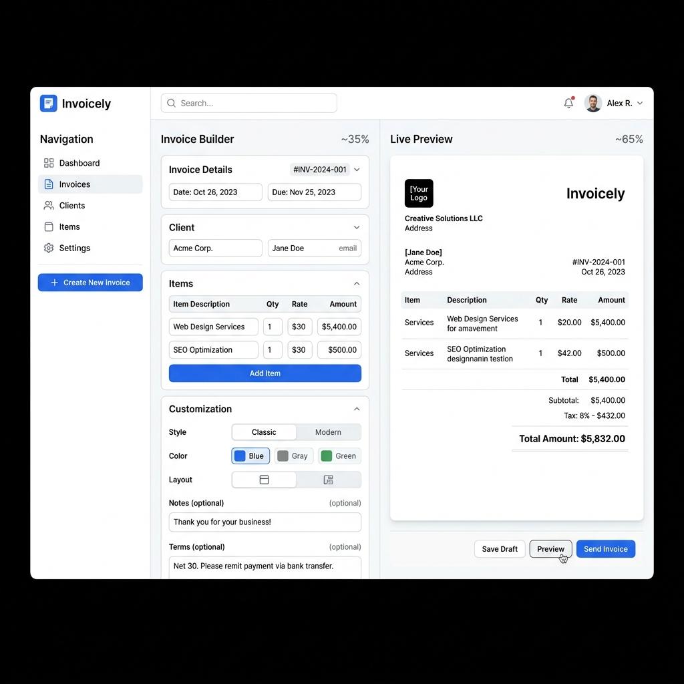
Task: Open the Settings navigation item
Action: 90,248
